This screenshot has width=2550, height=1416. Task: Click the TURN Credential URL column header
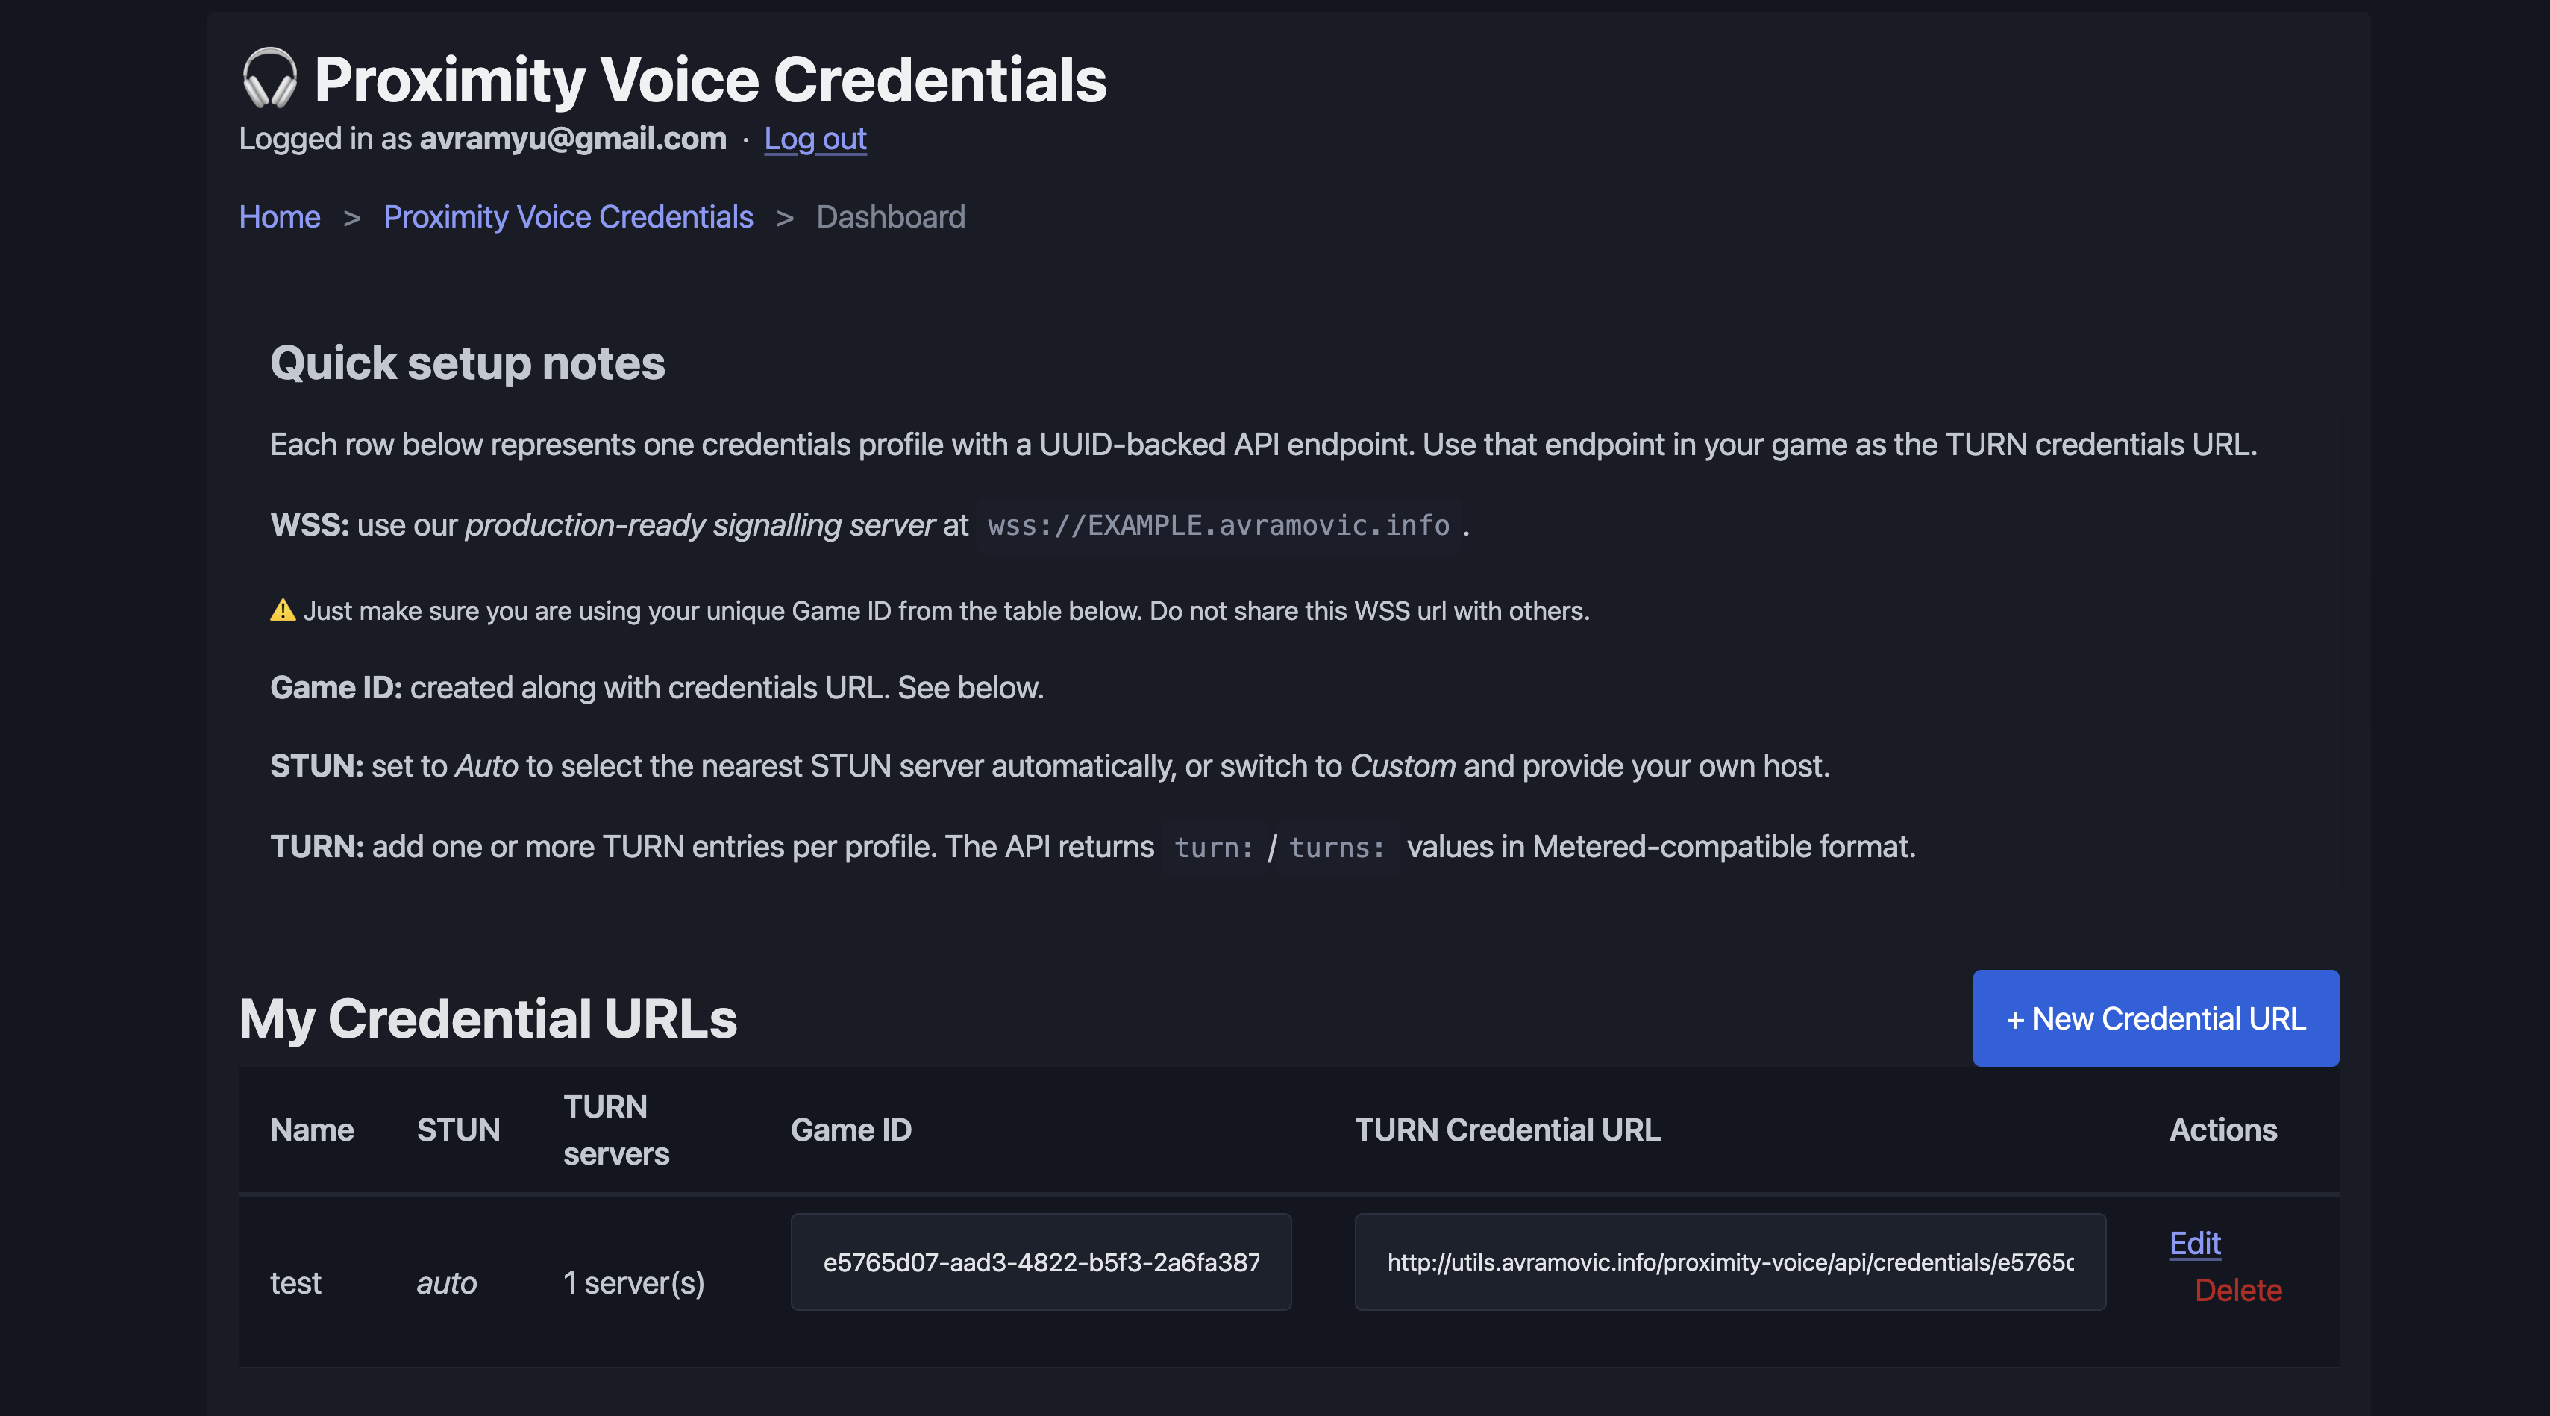(1506, 1130)
